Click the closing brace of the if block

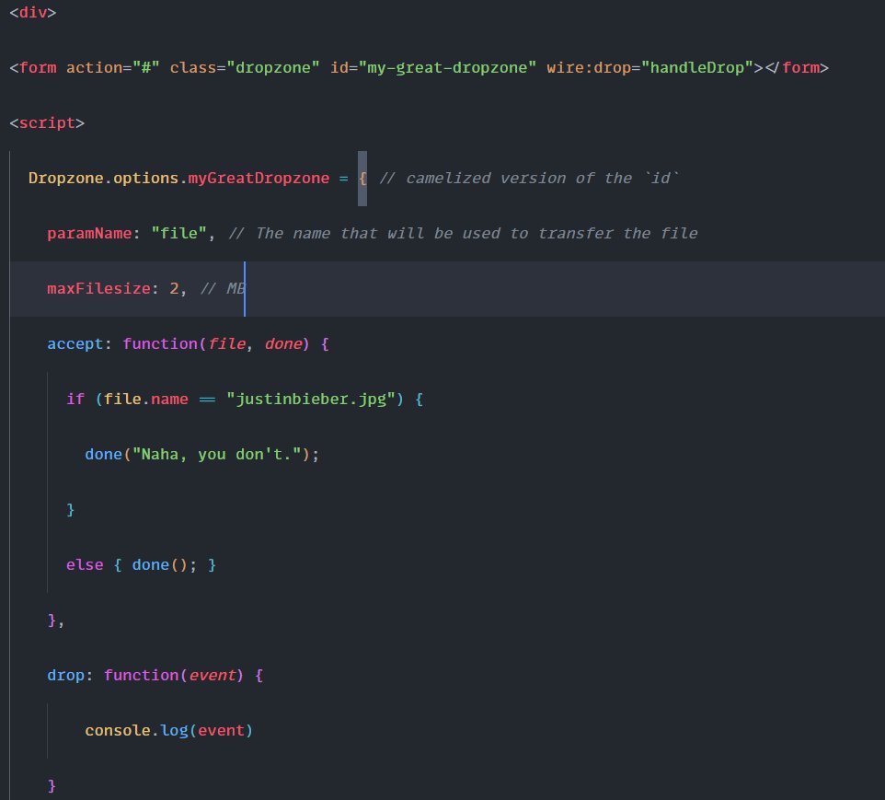[x=71, y=510]
